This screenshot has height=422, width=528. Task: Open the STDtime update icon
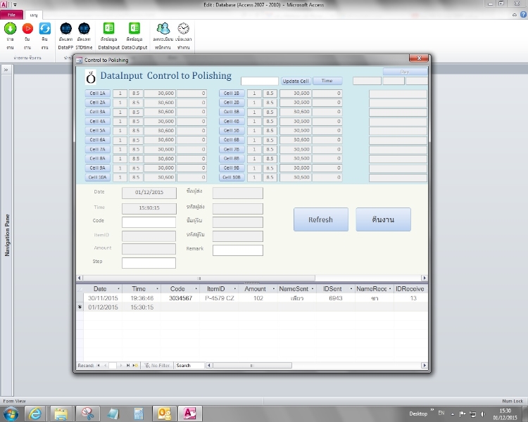pyautogui.click(x=84, y=29)
